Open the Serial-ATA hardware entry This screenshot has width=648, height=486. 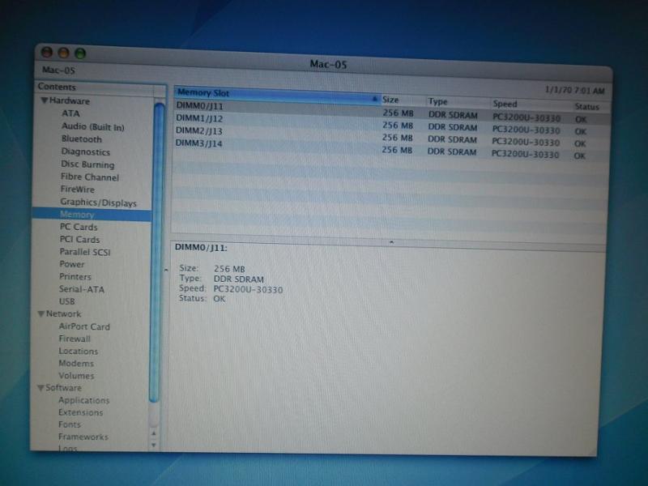(x=82, y=289)
